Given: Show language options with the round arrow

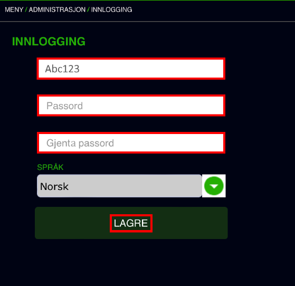Looking at the screenshot, I should [x=214, y=186].
